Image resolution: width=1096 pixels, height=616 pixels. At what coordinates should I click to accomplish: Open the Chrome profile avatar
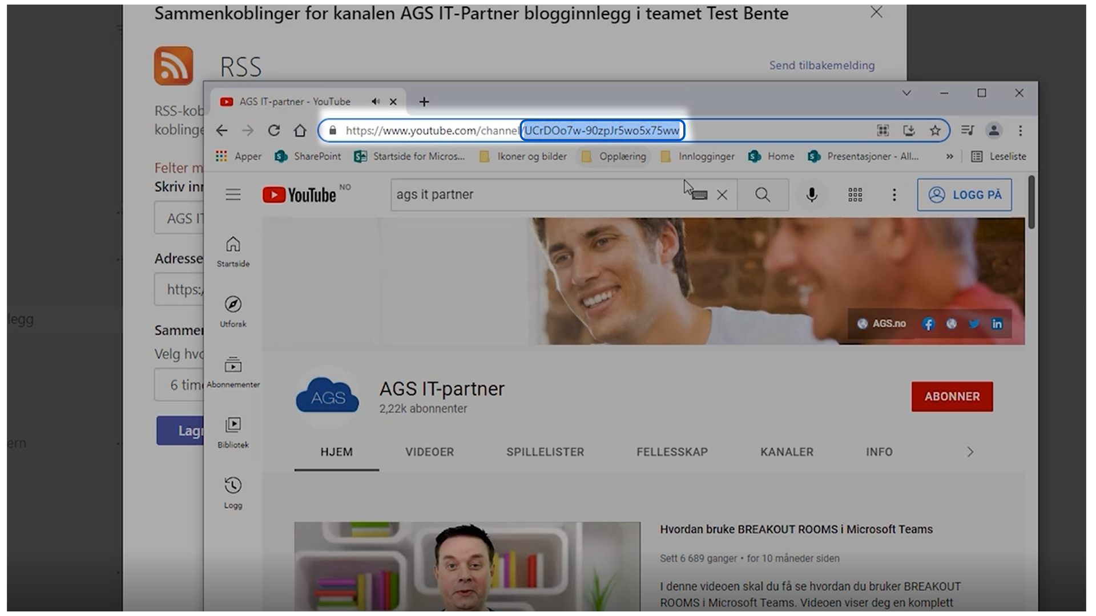tap(994, 131)
